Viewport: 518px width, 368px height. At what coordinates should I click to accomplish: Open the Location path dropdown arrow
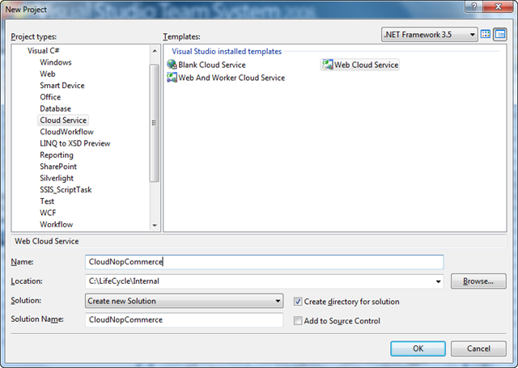point(438,281)
